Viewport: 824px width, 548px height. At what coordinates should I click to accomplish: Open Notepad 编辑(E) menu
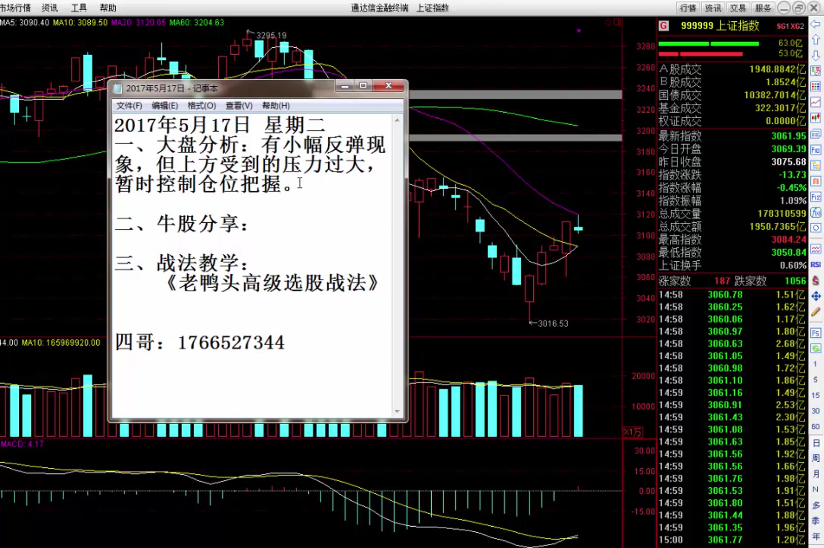(x=165, y=106)
